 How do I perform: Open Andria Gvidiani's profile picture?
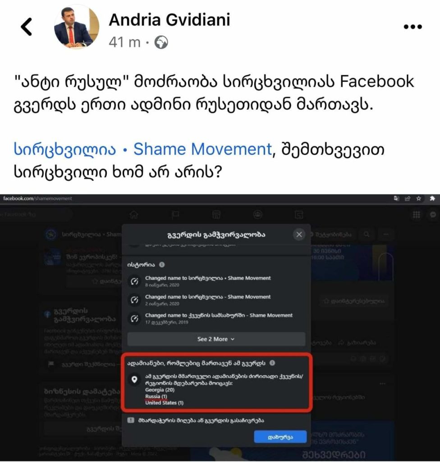77,27
